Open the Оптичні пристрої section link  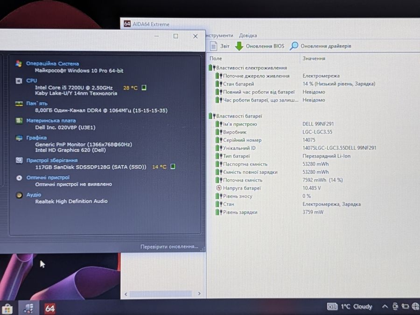pos(48,177)
